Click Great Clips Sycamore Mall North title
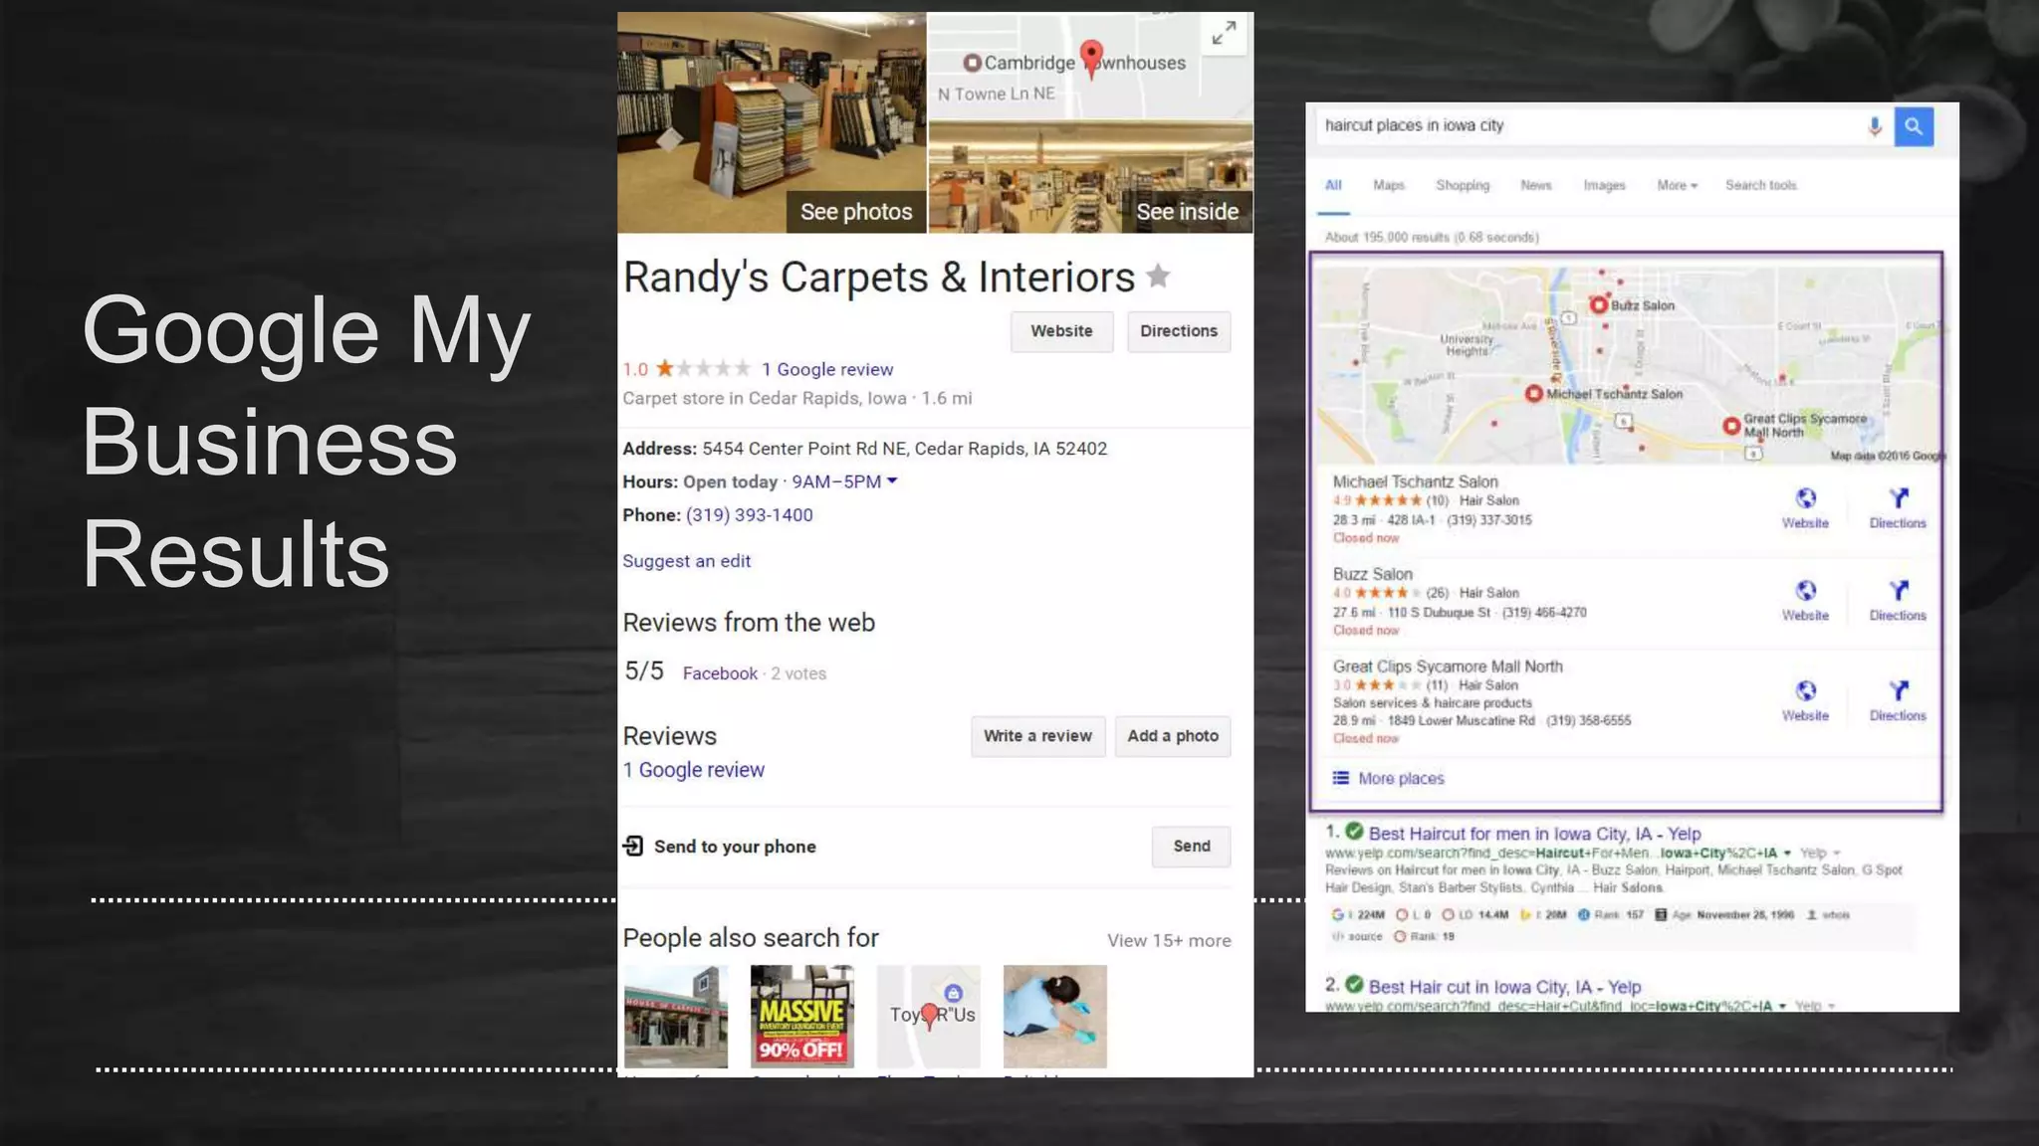Screen dimensions: 2039x1146 [x=1448, y=667]
